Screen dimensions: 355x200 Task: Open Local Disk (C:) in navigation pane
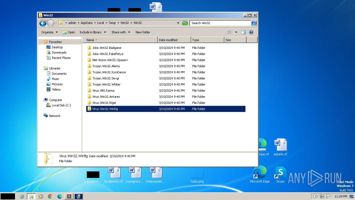pos(61,105)
